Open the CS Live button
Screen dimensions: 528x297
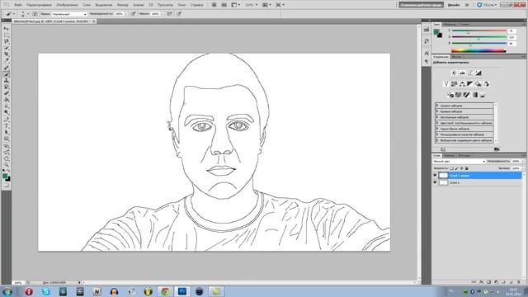(x=487, y=5)
